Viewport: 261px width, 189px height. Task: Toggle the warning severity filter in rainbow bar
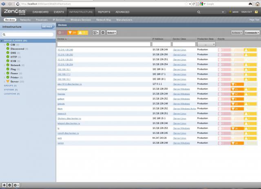click(x=83, y=33)
